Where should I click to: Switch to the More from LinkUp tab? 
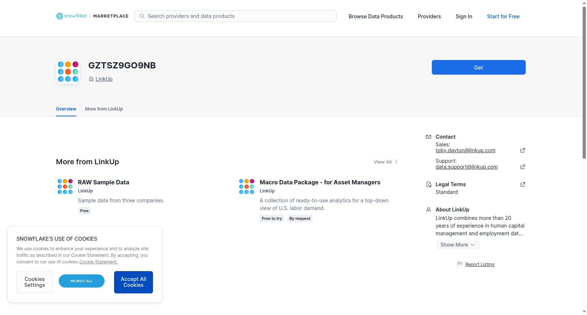coord(104,109)
